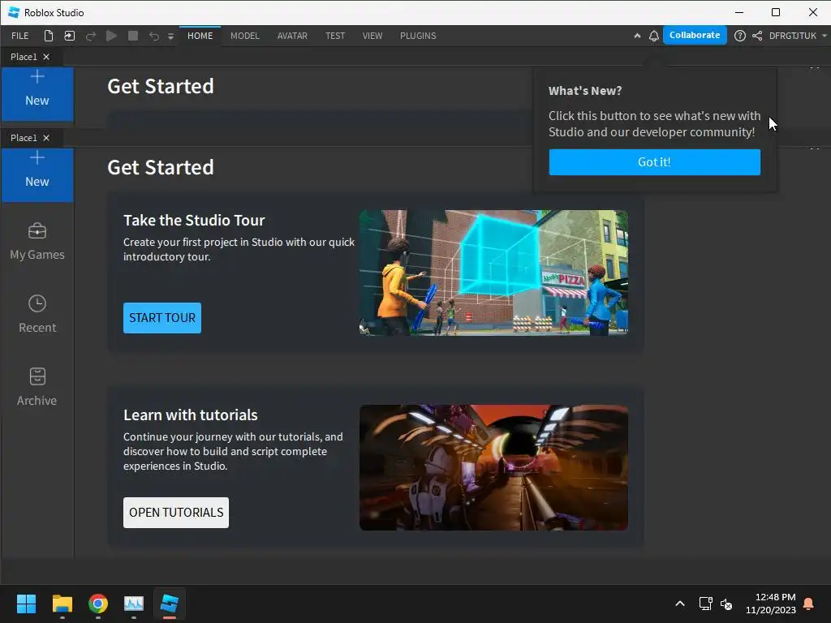The height and width of the screenshot is (623, 831).
Task: Switch to the TEST tab
Action: pyautogui.click(x=335, y=36)
